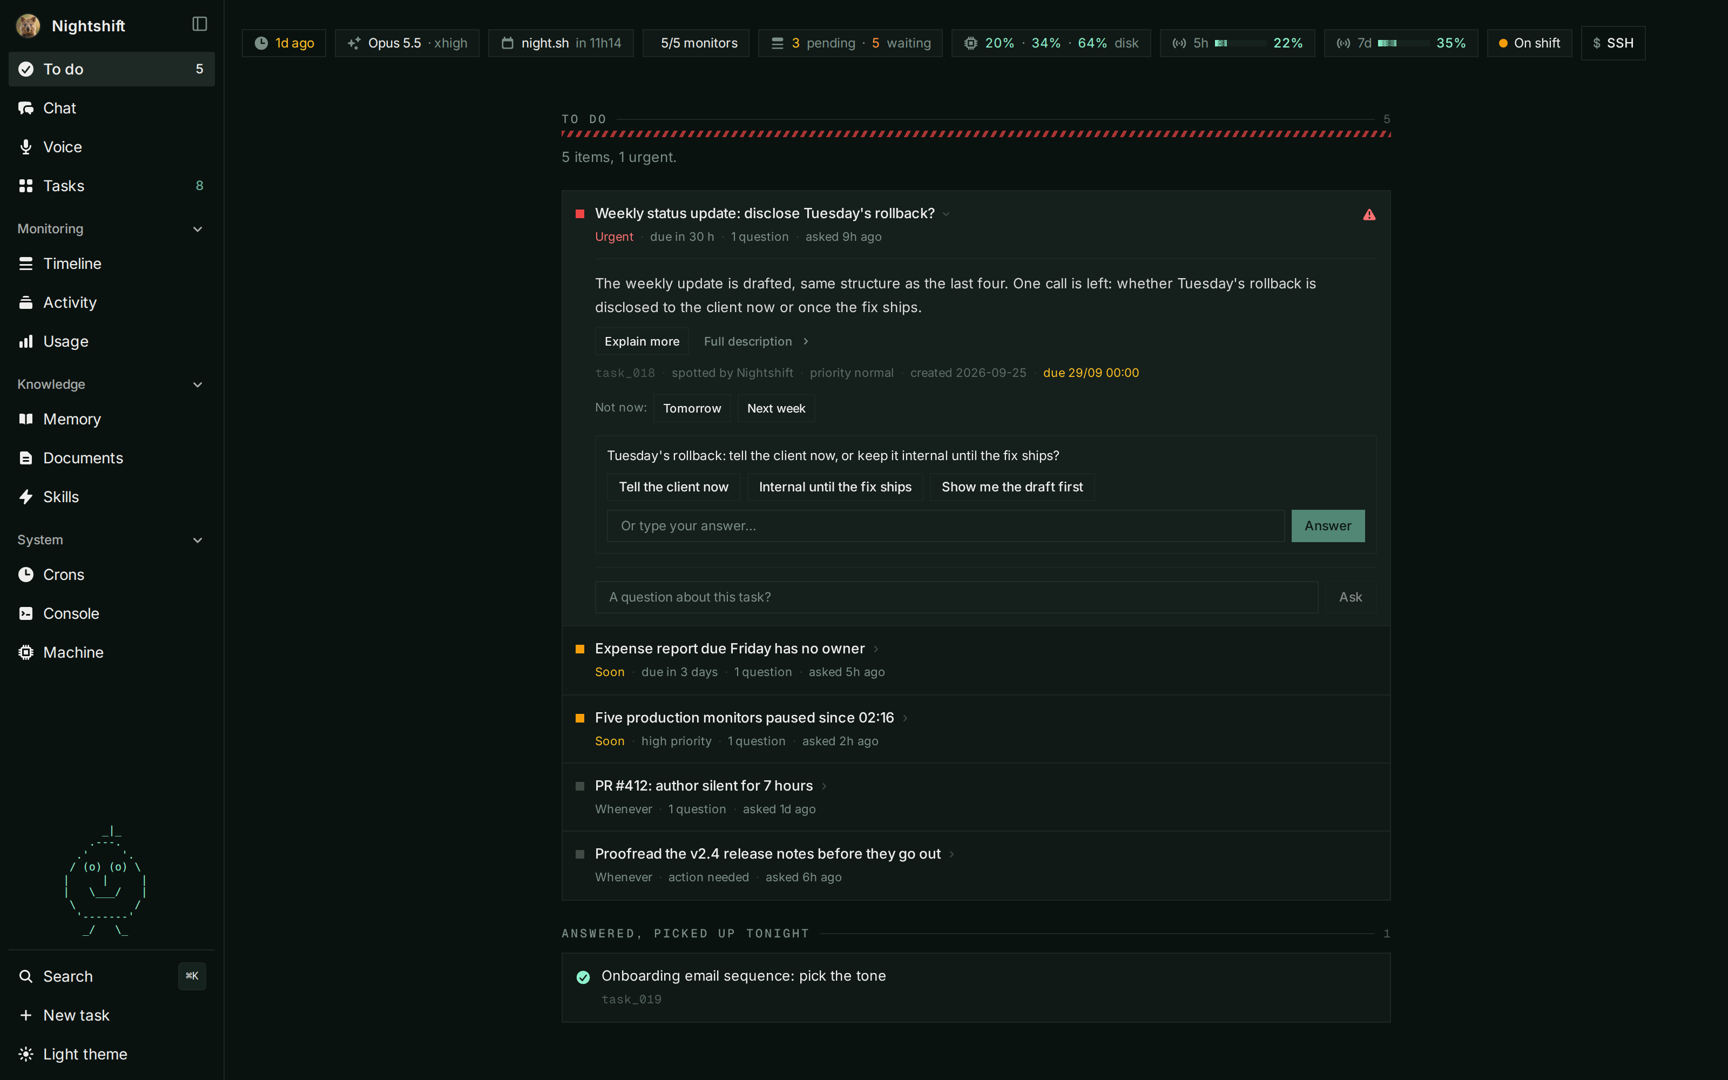Click the Skills lightning bolt icon
The height and width of the screenshot is (1080, 1728).
(26, 497)
